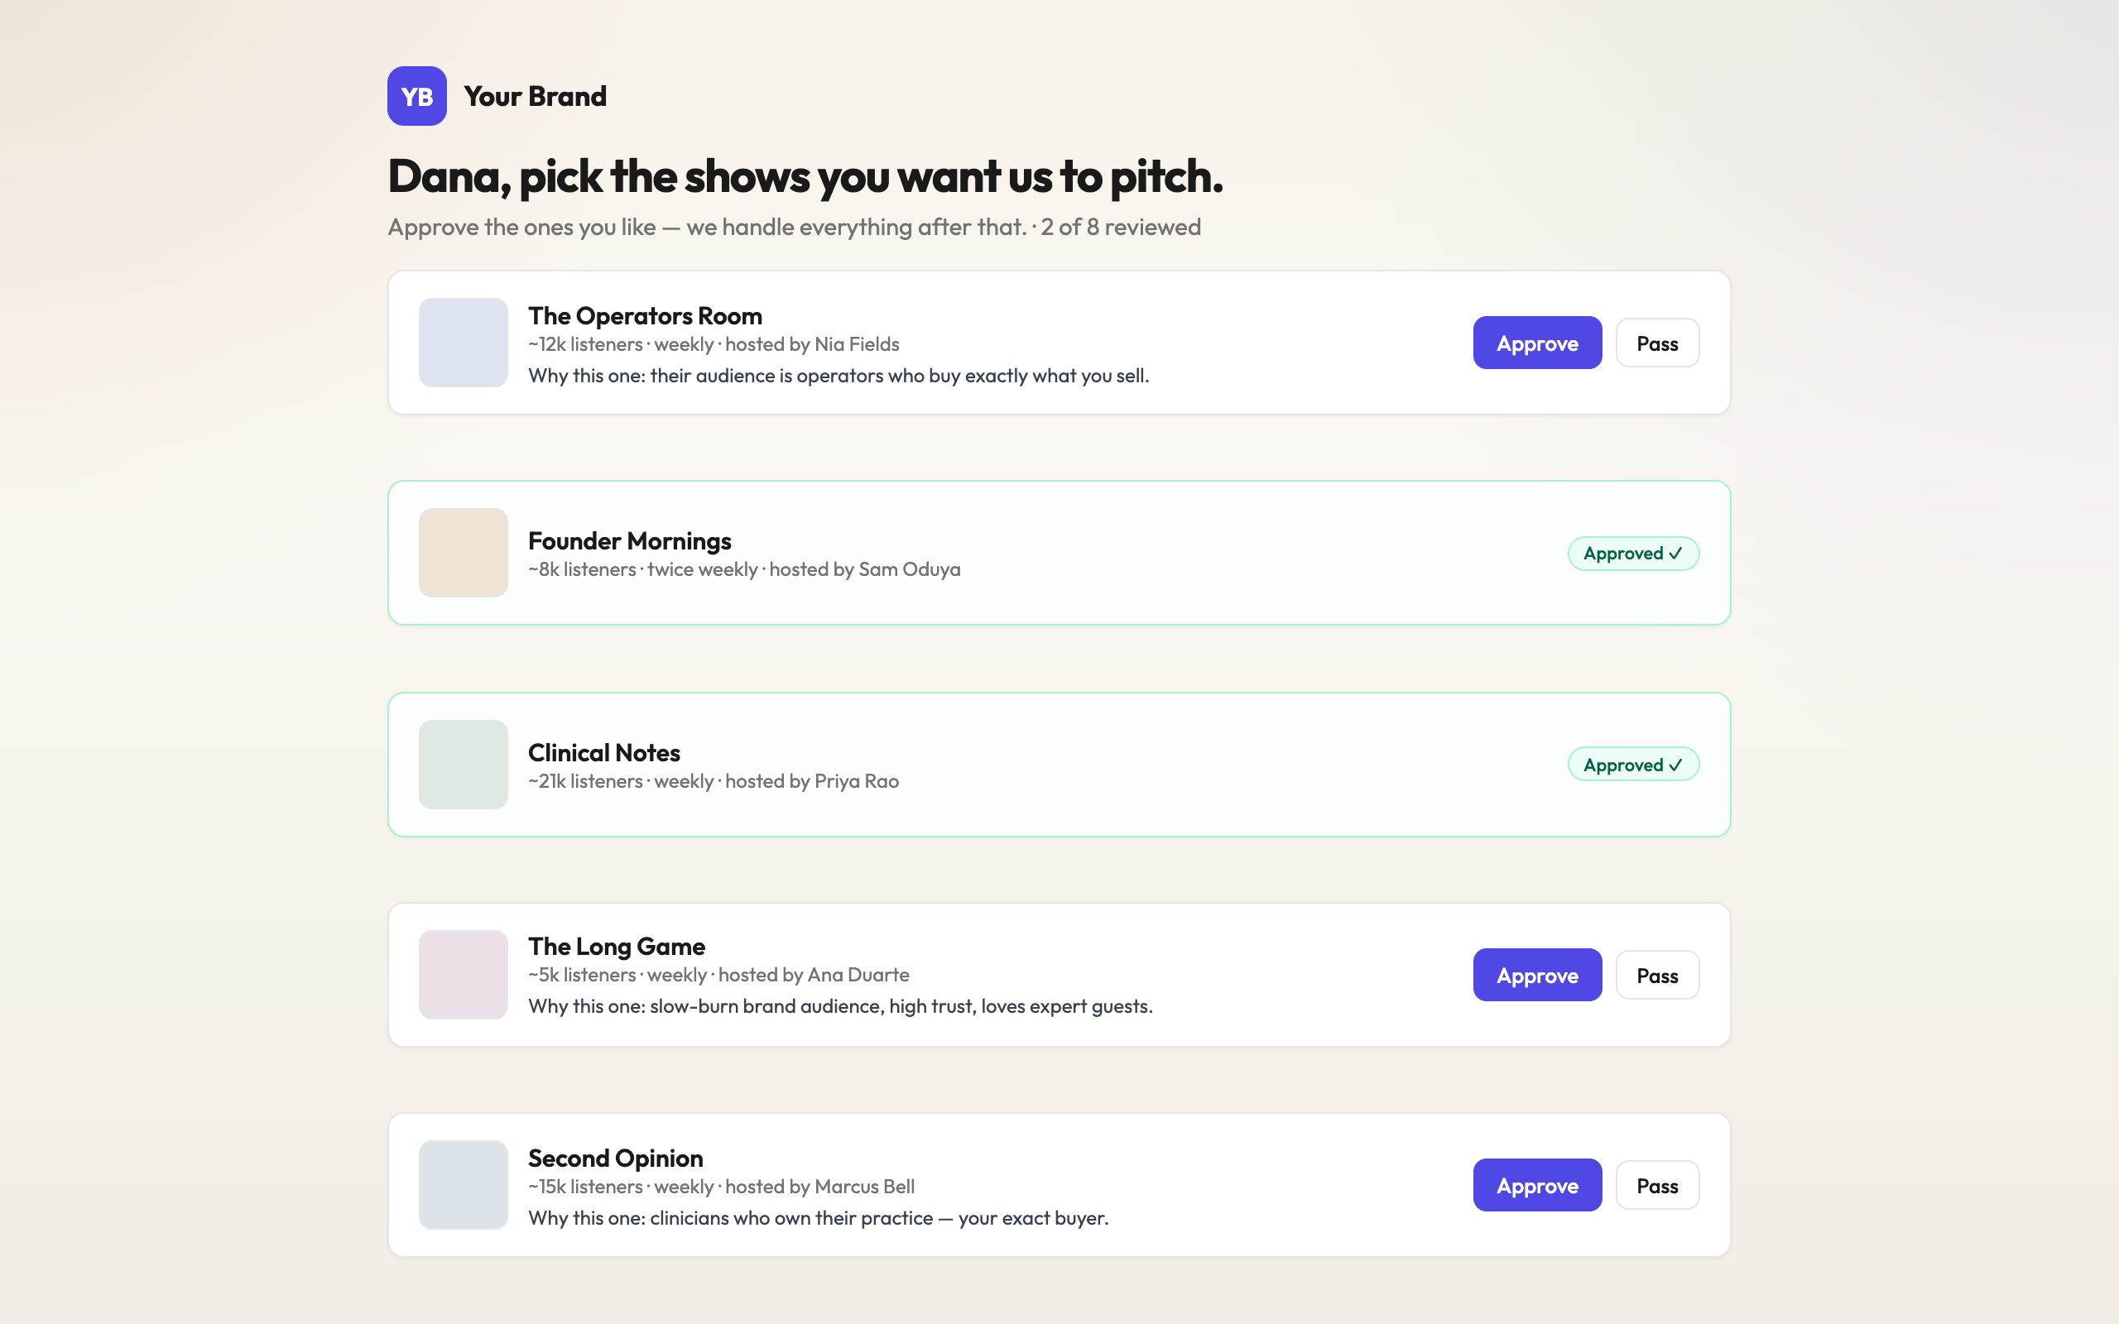Click 'Why this one: their audience is operators' text
Screen dimensions: 2119x1324
pyautogui.click(x=838, y=376)
